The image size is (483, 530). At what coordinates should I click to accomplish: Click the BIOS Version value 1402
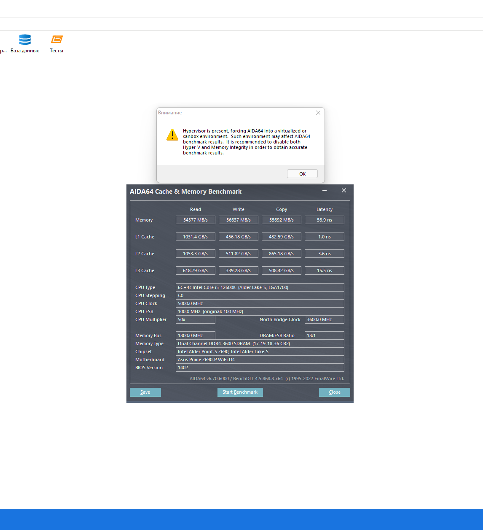260,368
